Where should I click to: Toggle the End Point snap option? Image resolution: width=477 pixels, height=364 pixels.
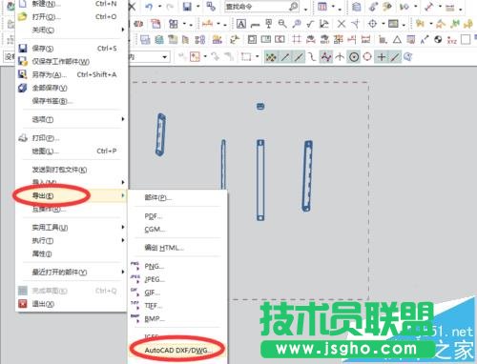tap(285, 57)
